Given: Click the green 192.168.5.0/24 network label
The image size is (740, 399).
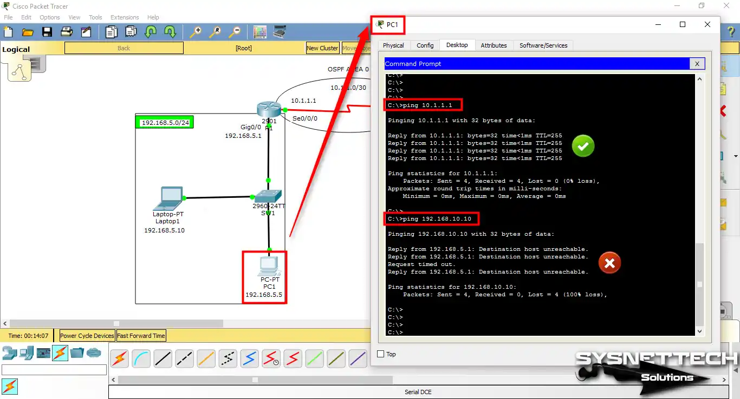Looking at the screenshot, I should click(x=165, y=123).
